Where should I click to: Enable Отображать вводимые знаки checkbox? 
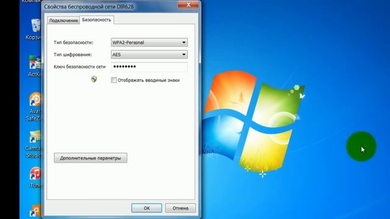(x=114, y=80)
